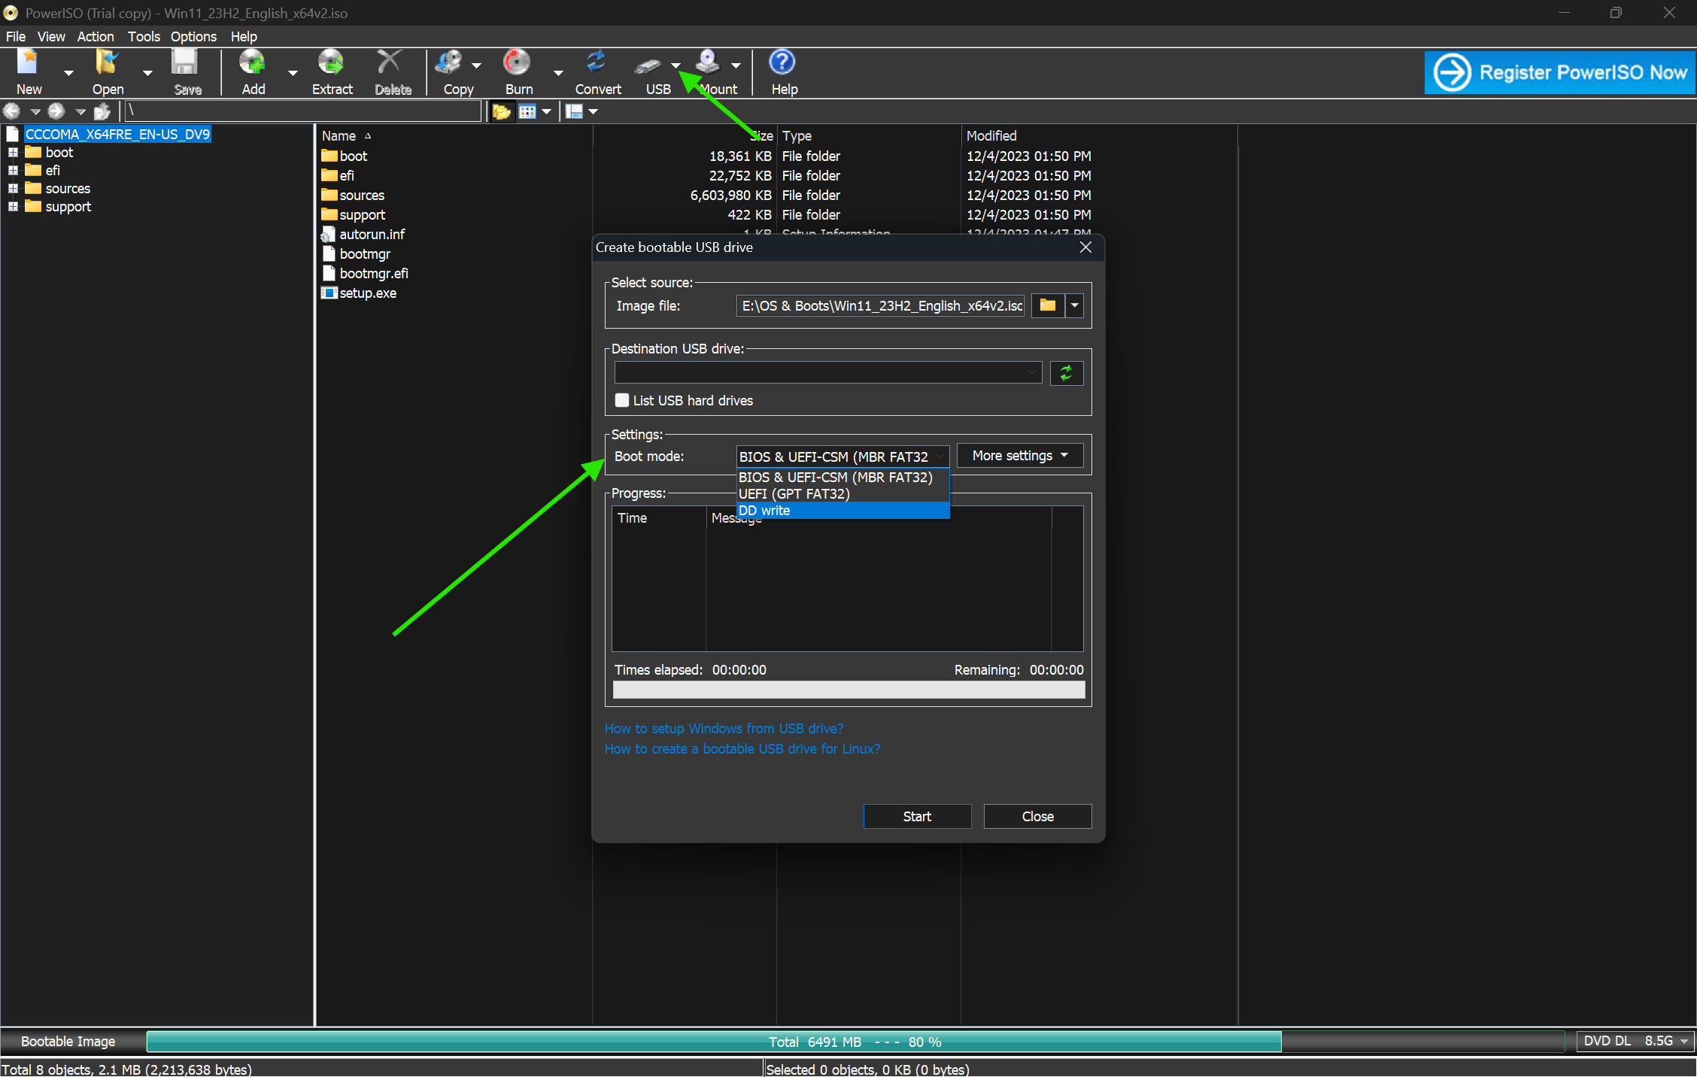Click the Extract toolbar icon
This screenshot has height=1077, width=1697.
331,64
